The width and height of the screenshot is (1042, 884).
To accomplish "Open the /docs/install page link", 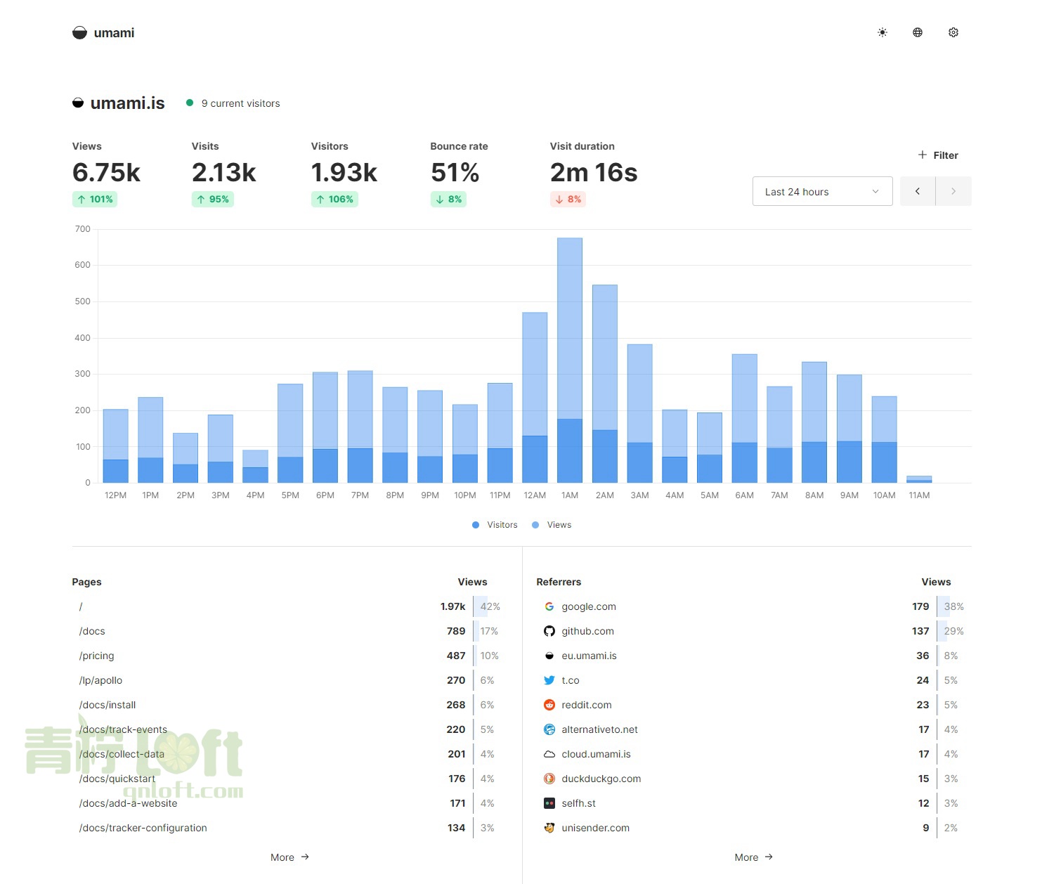I will [x=108, y=705].
